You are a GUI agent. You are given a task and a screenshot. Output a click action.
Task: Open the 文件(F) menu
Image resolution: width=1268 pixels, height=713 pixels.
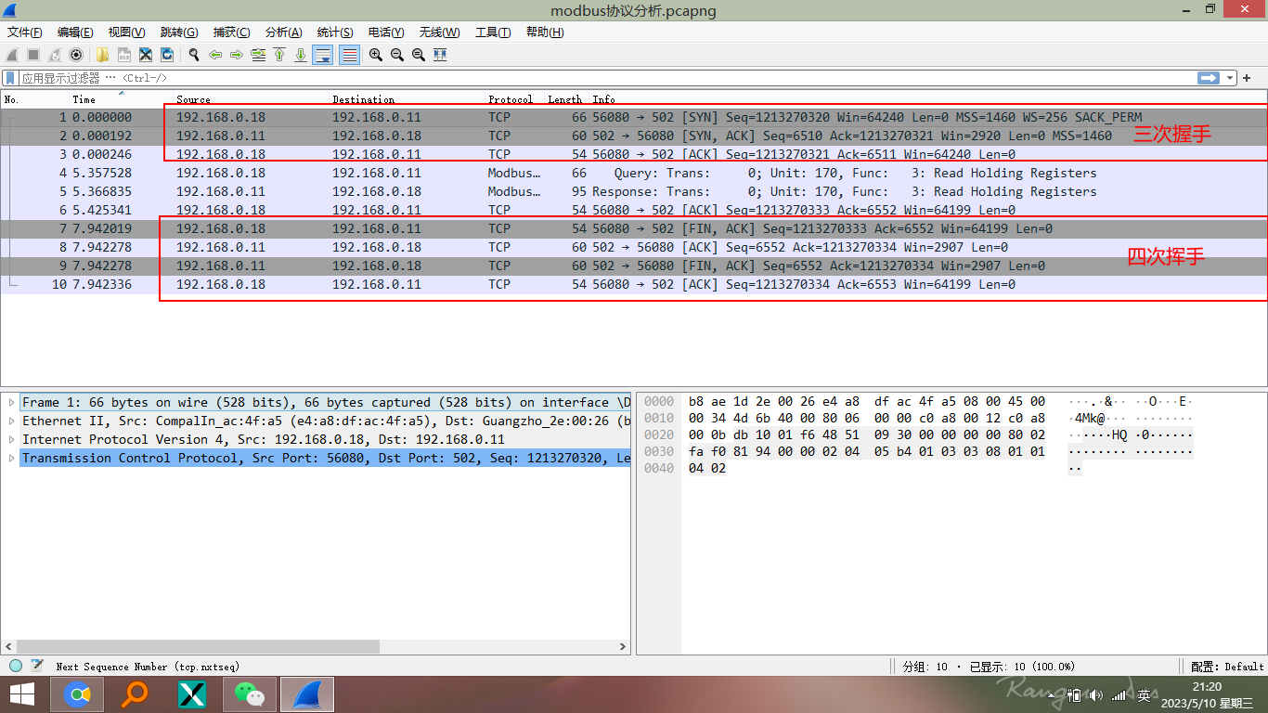point(25,32)
